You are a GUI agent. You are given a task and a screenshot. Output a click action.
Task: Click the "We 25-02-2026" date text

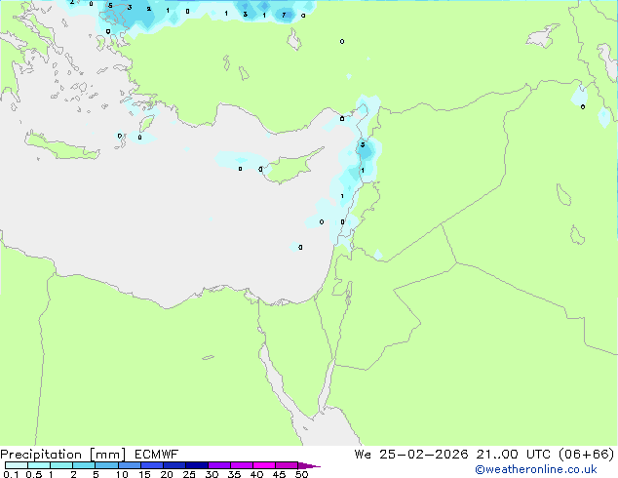tap(411, 455)
